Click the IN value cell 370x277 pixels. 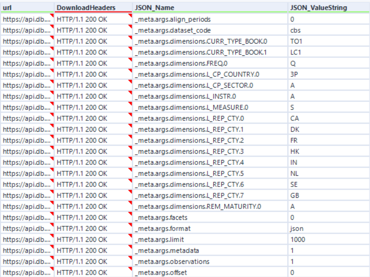(329, 162)
